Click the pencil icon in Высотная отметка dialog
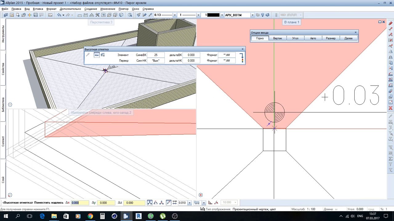The width and height of the screenshot is (394, 221). point(88,55)
